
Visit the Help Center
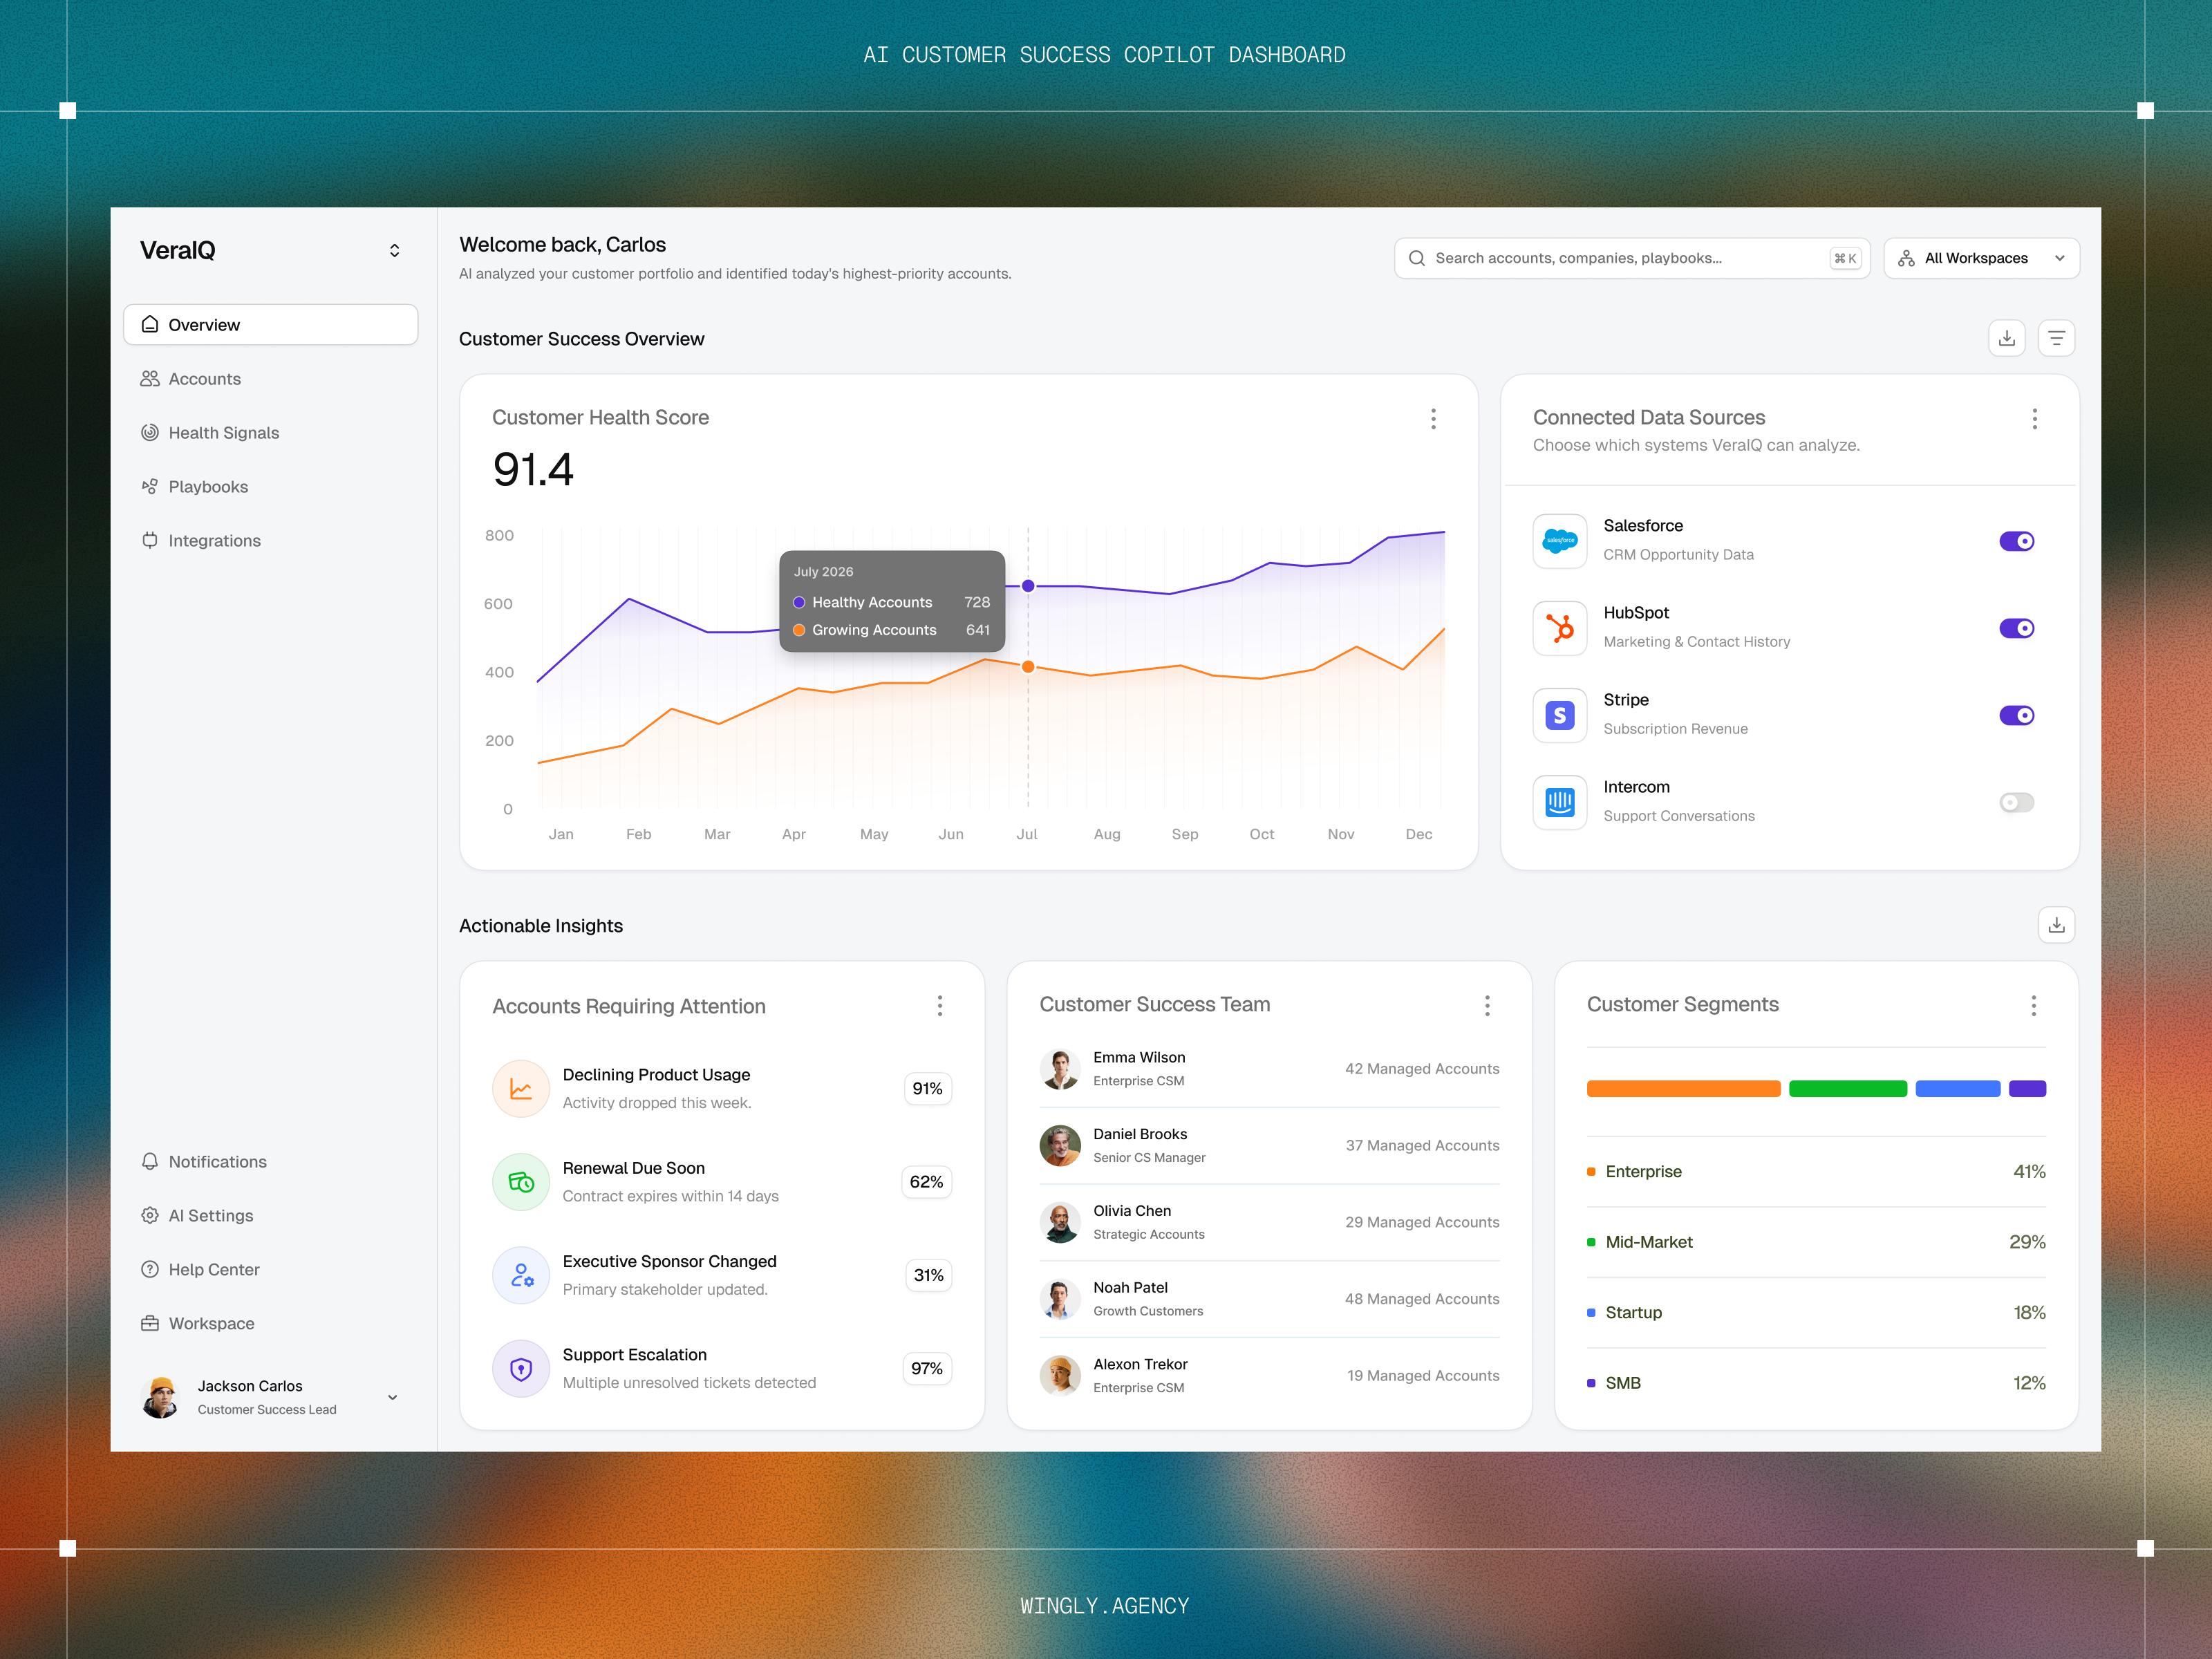point(270,1270)
